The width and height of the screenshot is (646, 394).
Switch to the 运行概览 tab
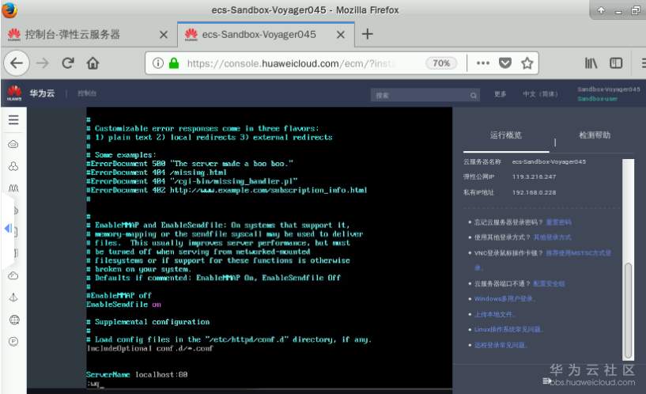tap(505, 135)
